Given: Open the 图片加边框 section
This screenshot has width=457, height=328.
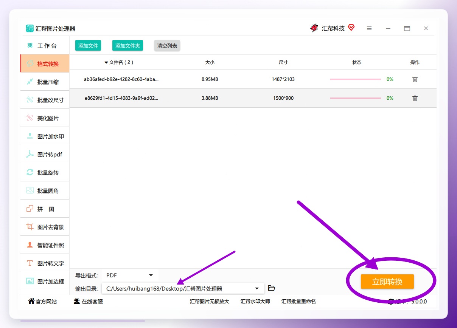Looking at the screenshot, I should [x=45, y=281].
